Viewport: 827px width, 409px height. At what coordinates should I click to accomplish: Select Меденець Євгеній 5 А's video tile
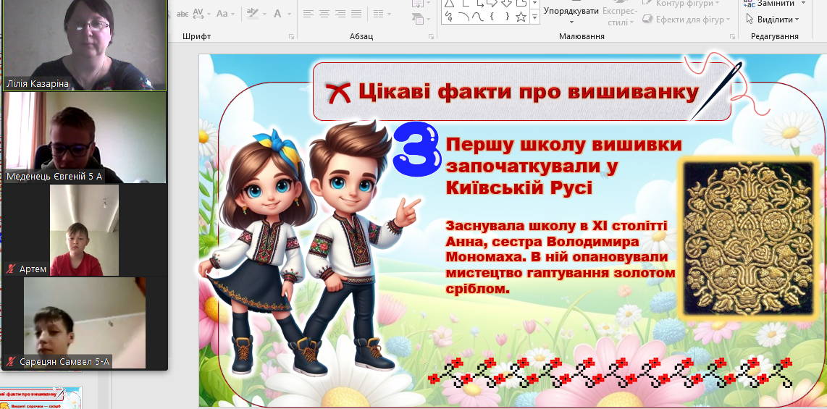click(85, 138)
